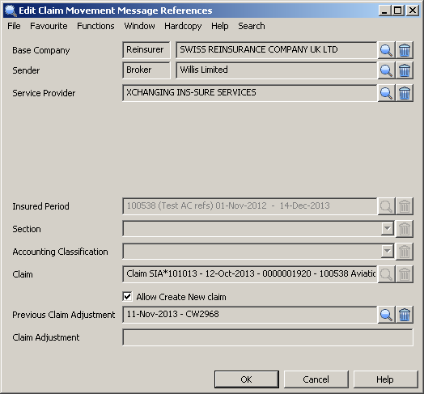Open the Functions menu
Screen dimensions: 424x394
[95, 26]
